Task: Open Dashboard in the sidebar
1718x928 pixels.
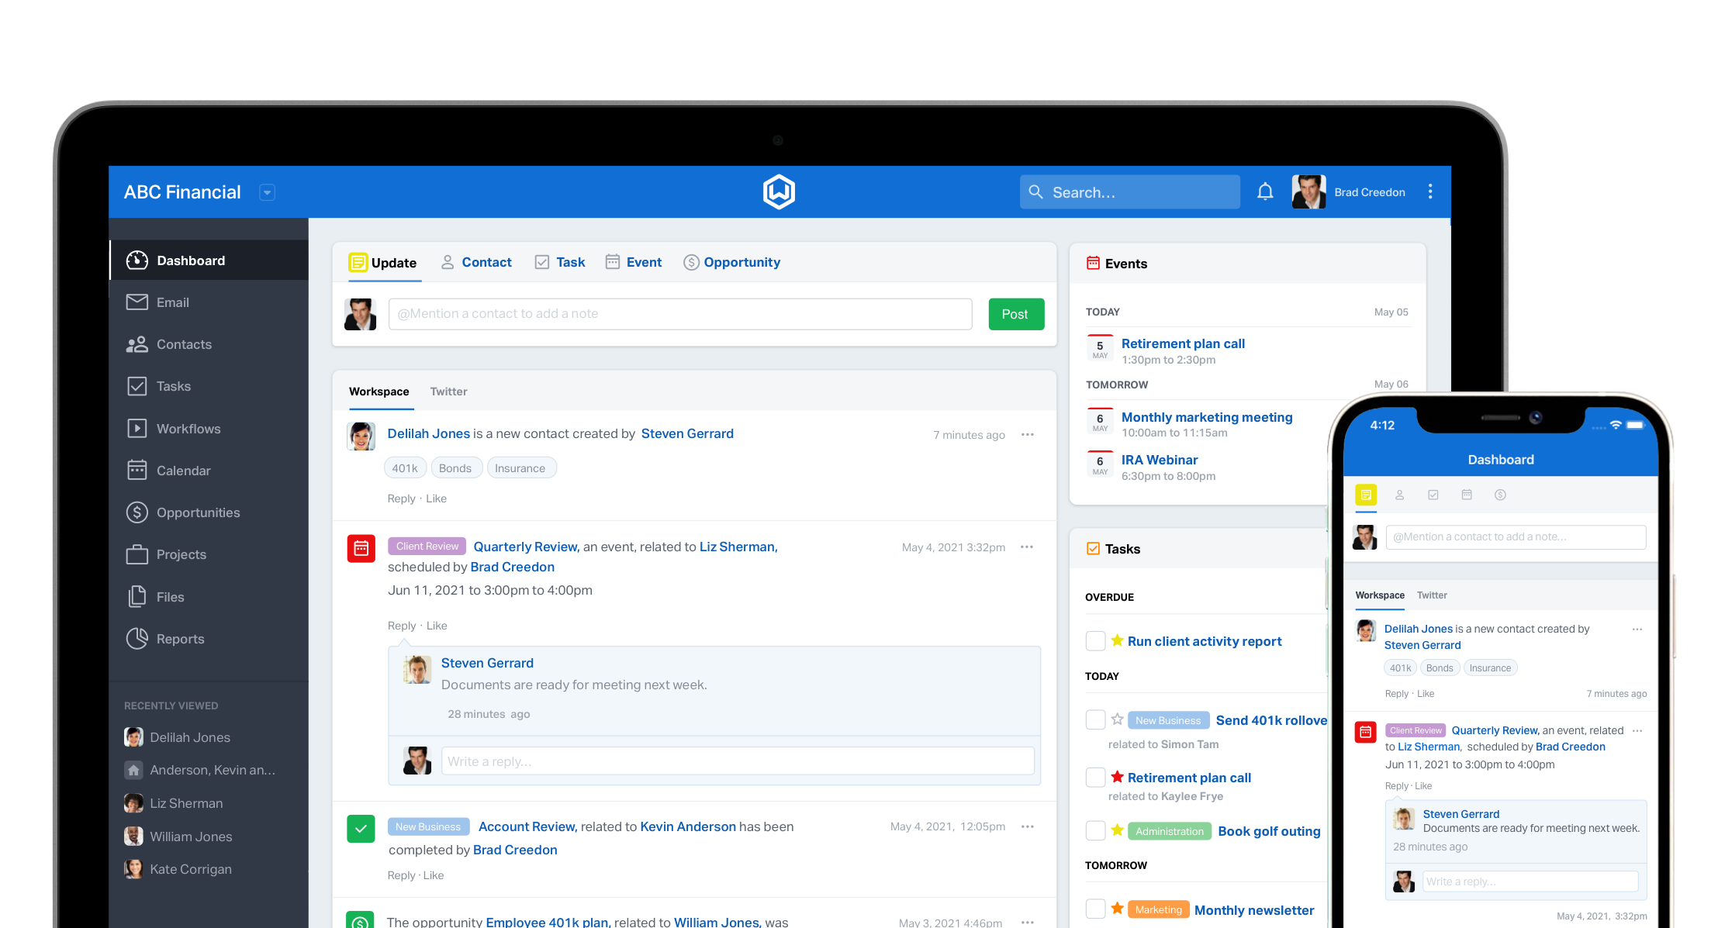Action: pos(209,260)
